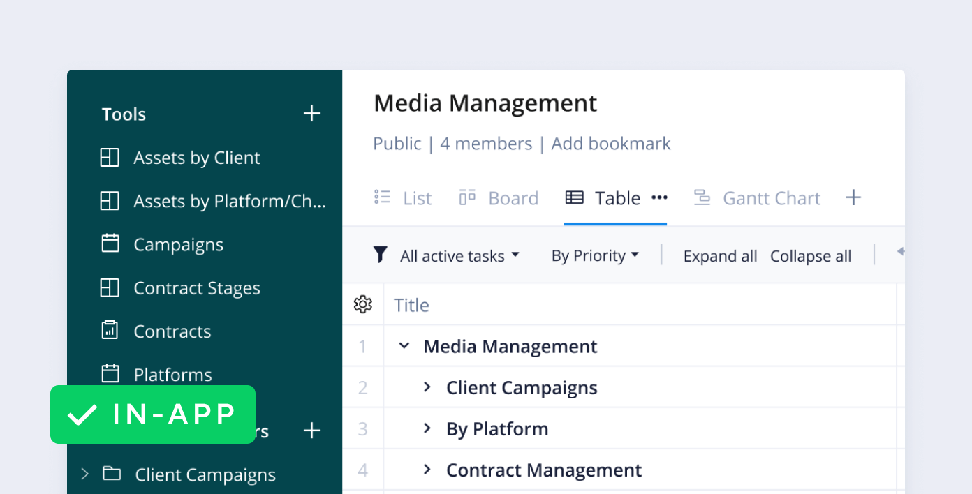Open Table view three-dots menu
The height and width of the screenshot is (494, 972).
659,198
